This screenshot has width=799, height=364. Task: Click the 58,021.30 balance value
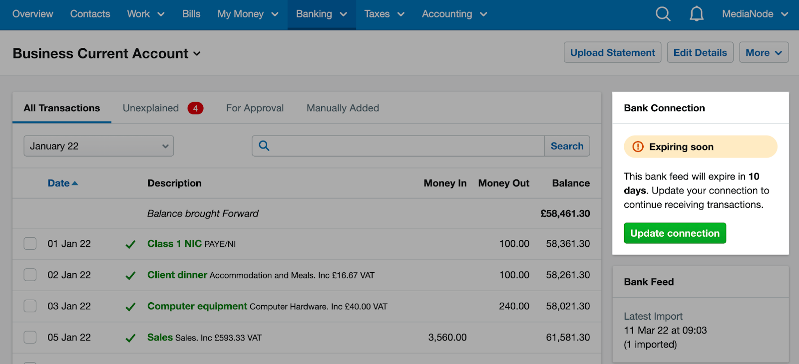pyautogui.click(x=568, y=306)
